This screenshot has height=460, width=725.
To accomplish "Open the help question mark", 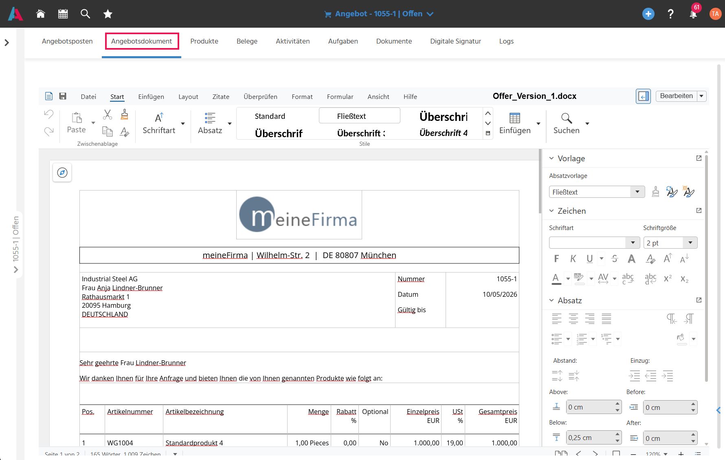I will pos(670,14).
